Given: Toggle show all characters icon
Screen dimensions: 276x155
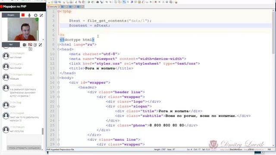Looking at the screenshot, I should click(x=128, y=2).
